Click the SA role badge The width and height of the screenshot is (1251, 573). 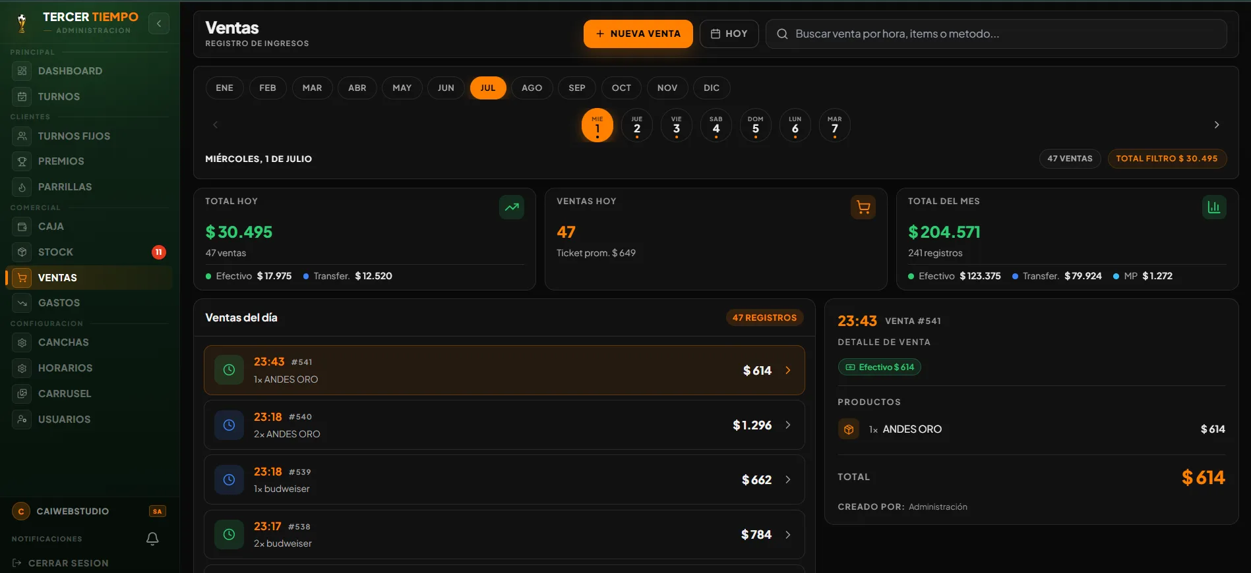coord(157,511)
